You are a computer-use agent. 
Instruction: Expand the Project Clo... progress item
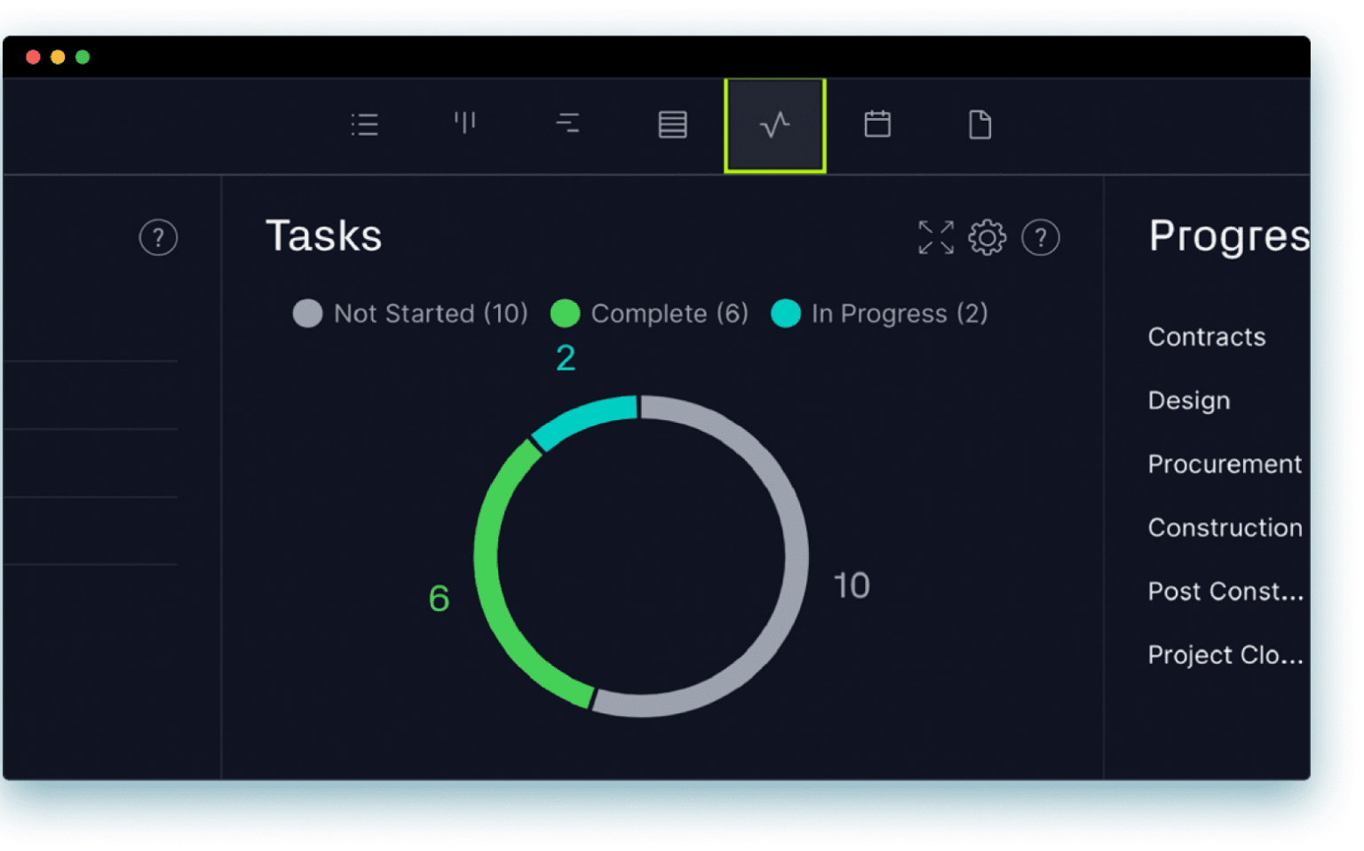(1225, 655)
